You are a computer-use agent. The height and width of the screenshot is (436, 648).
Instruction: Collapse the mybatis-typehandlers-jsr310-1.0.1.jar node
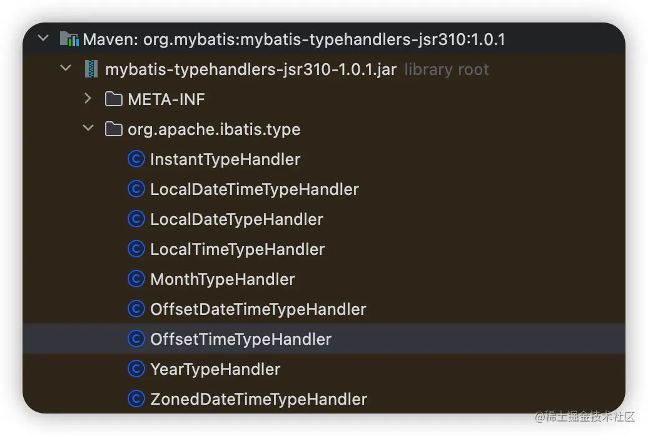(x=66, y=68)
